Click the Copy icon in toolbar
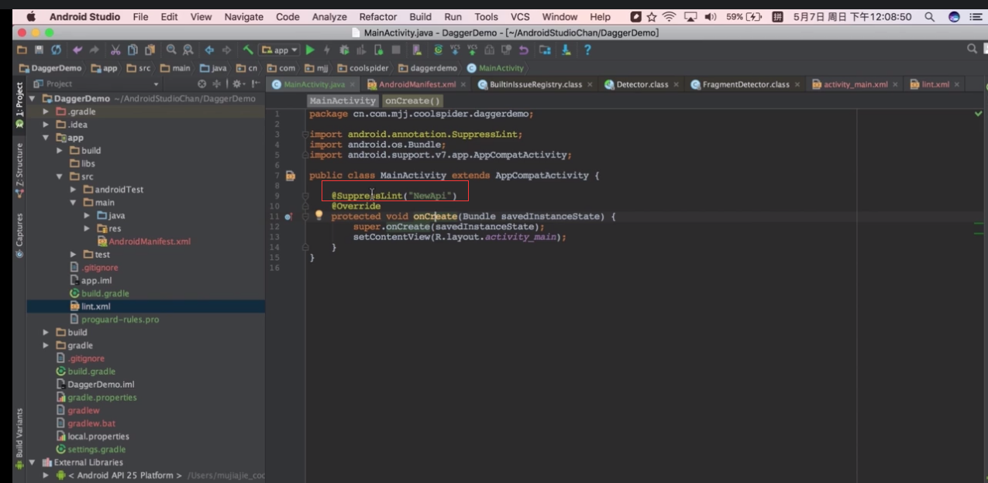 click(133, 50)
